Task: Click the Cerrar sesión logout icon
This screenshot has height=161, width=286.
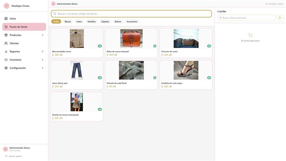Action: click(6, 156)
